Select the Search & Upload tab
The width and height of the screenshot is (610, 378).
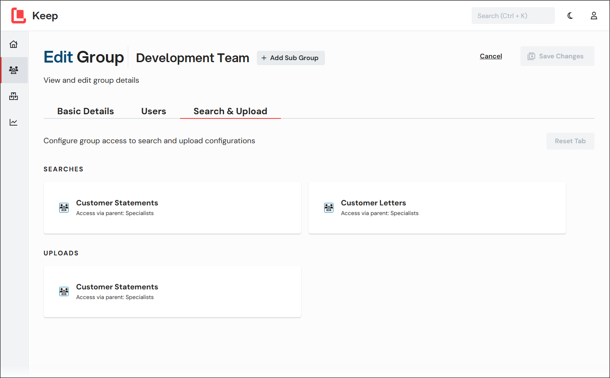[230, 111]
